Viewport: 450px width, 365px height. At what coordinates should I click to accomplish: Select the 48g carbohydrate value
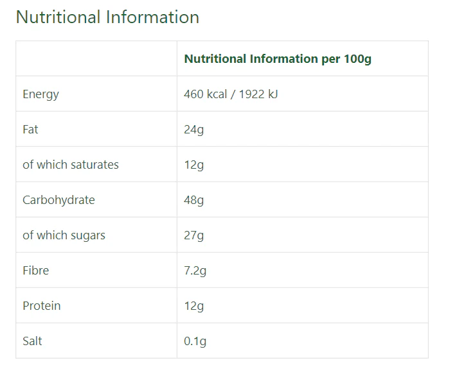pos(194,200)
